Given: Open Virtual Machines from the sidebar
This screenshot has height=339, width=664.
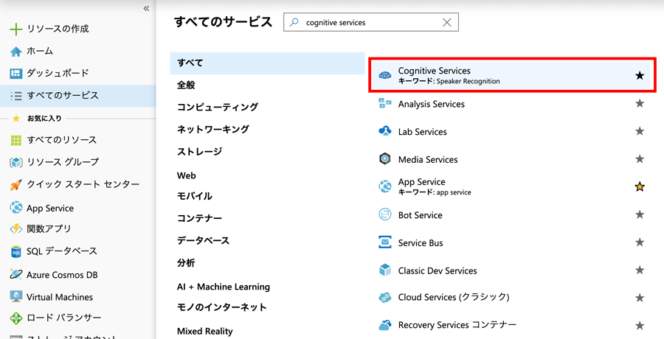Looking at the screenshot, I should [x=60, y=297].
